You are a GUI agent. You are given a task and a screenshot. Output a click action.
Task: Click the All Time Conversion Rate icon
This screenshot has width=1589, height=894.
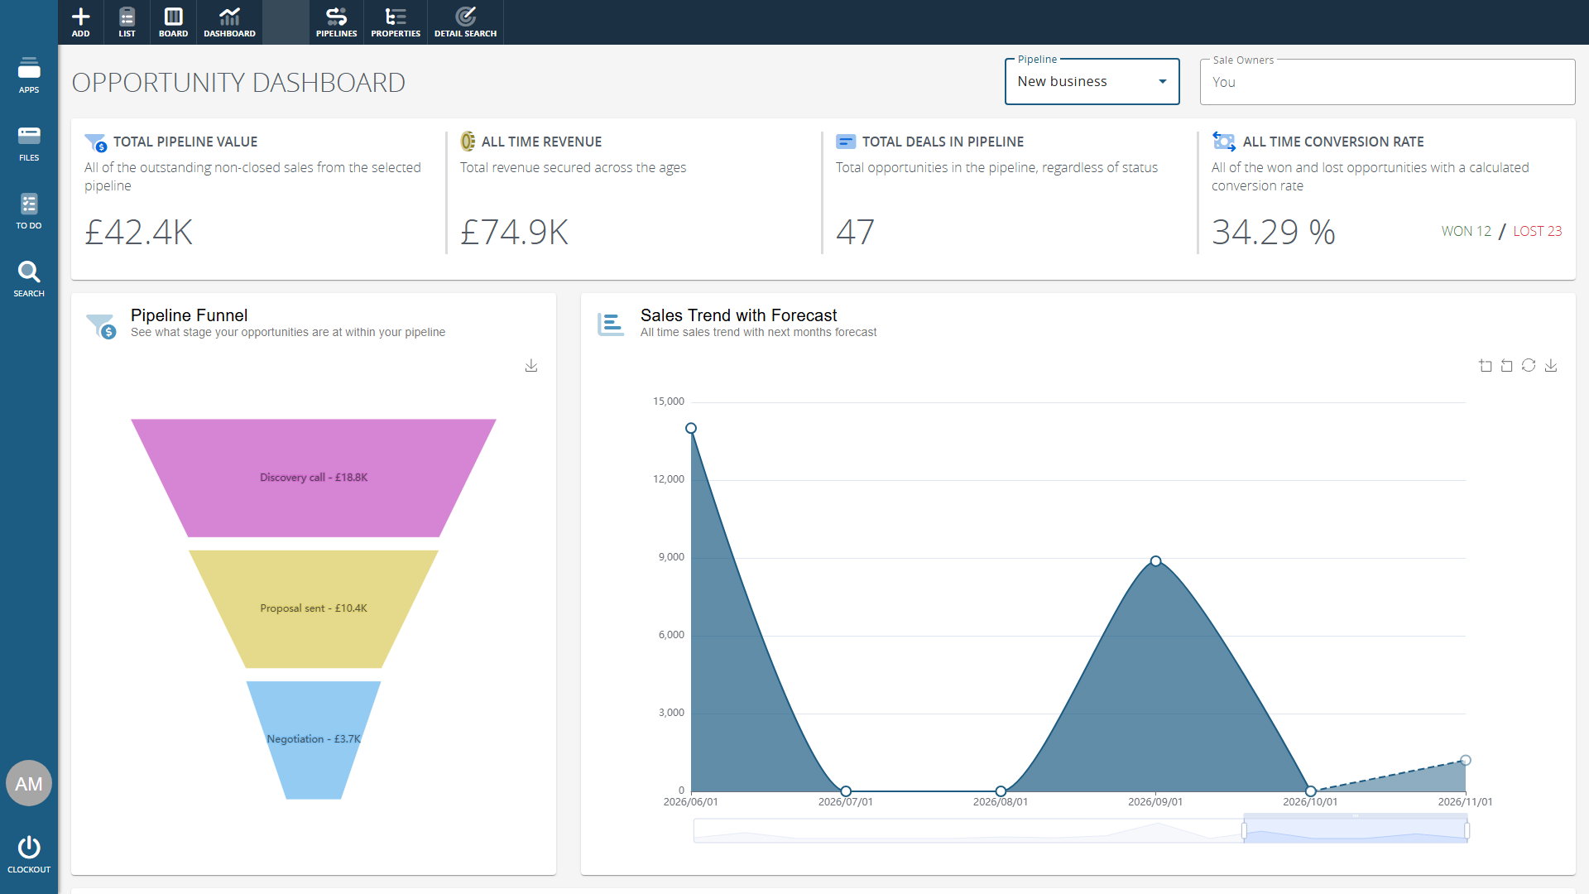1224,142
